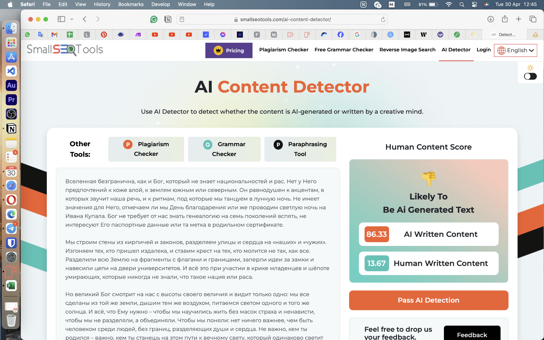Open the Messenger pinned tab

click(x=223, y=35)
